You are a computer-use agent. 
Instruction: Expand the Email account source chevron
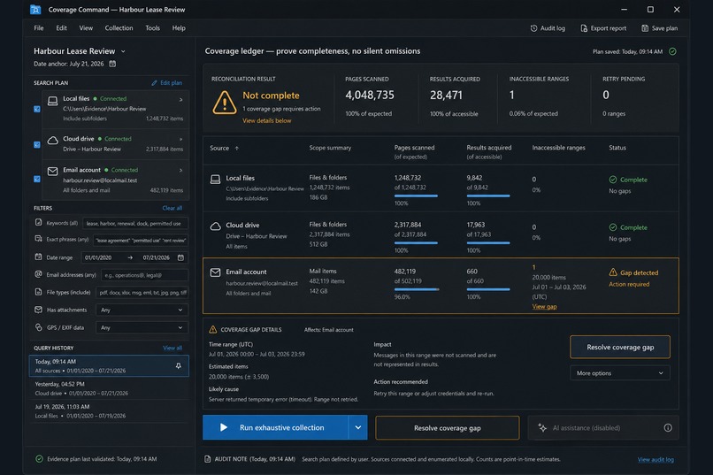tap(180, 170)
